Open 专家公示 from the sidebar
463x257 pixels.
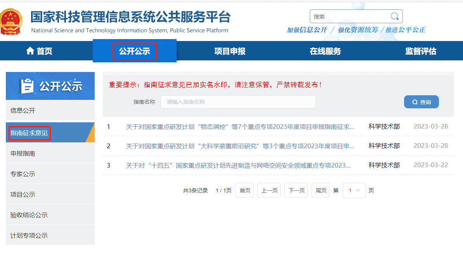23,174
